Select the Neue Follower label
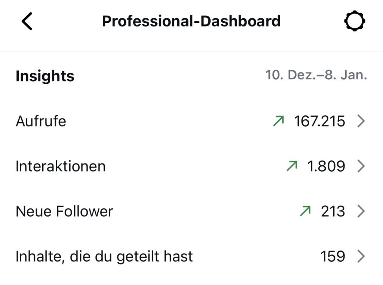 coord(64,211)
